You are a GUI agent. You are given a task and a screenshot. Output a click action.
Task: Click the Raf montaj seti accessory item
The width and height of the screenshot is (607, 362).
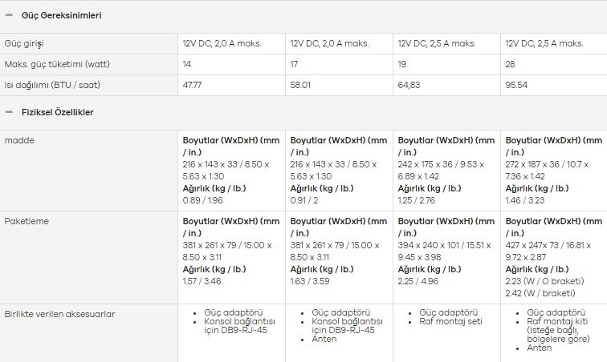pyautogui.click(x=451, y=321)
